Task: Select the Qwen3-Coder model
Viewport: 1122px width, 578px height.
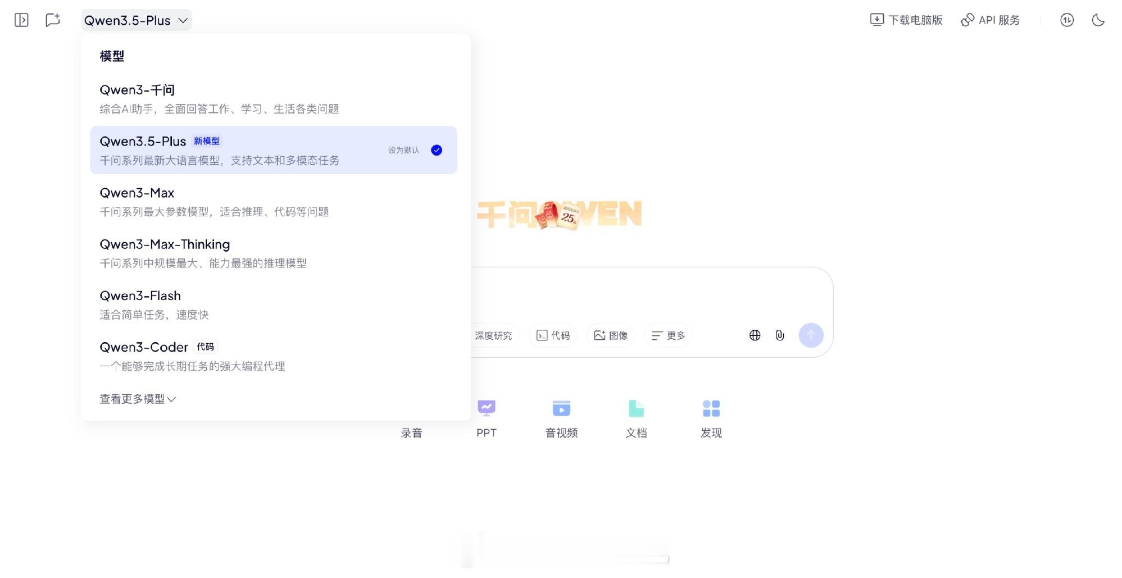Action: (144, 347)
